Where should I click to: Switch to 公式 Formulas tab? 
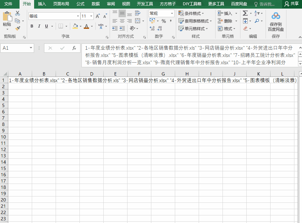click(x=80, y=4)
